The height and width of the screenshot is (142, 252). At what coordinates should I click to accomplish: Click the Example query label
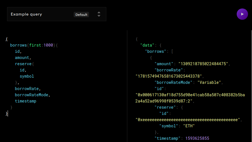26,14
